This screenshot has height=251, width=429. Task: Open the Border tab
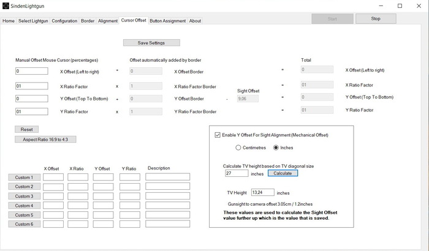coord(88,21)
